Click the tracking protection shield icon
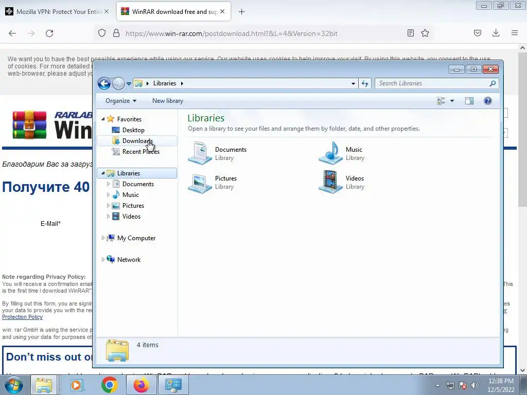 [x=102, y=33]
